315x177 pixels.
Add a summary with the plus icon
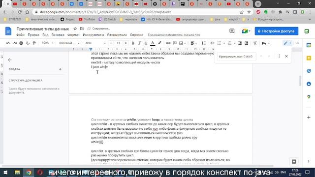coord(60,69)
